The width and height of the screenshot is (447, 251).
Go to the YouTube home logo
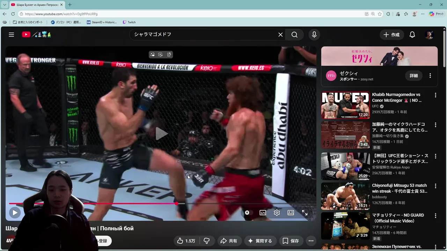click(x=36, y=35)
